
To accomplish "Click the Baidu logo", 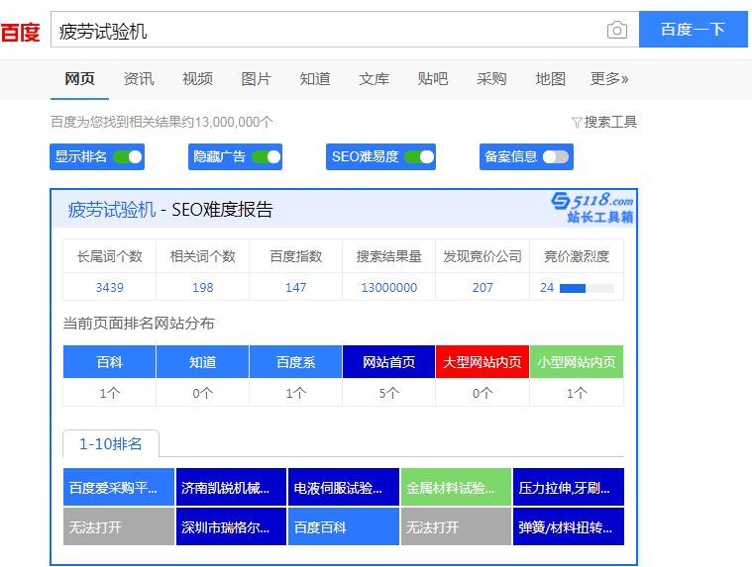I will click(20, 32).
